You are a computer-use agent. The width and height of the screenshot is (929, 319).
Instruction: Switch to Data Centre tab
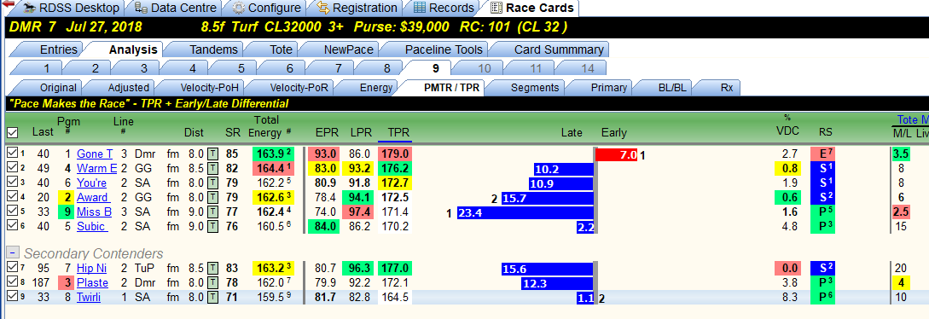click(176, 9)
